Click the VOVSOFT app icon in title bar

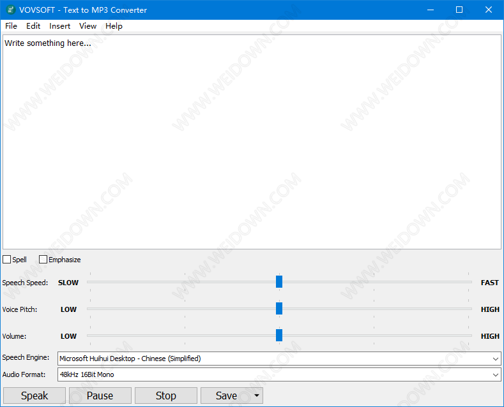[x=11, y=10]
